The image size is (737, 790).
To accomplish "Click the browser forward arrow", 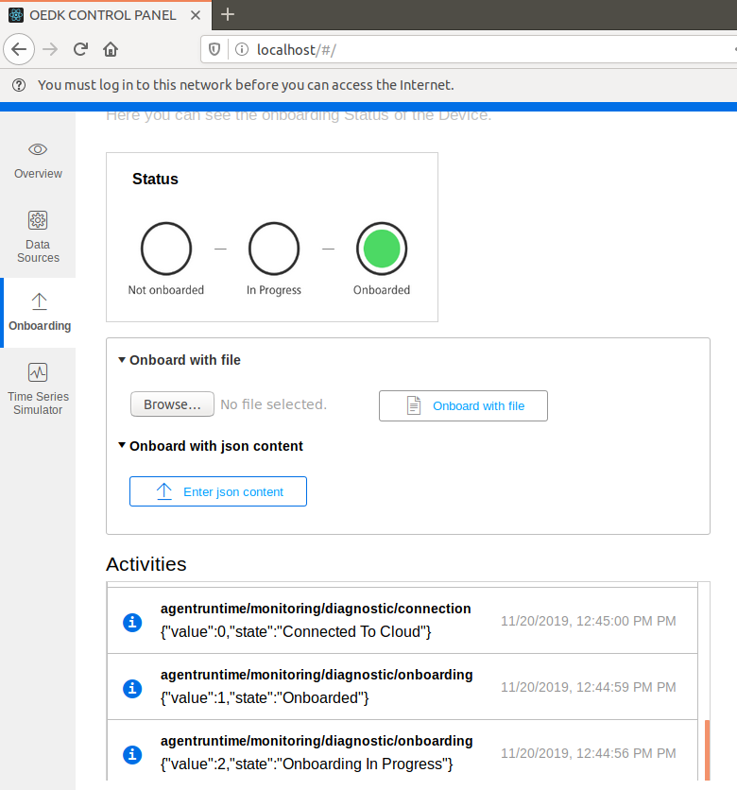I will coord(50,49).
